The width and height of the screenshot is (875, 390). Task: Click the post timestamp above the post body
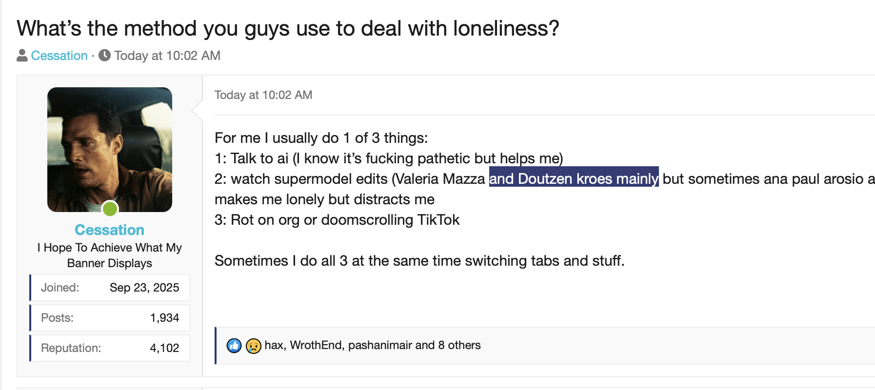pos(263,95)
